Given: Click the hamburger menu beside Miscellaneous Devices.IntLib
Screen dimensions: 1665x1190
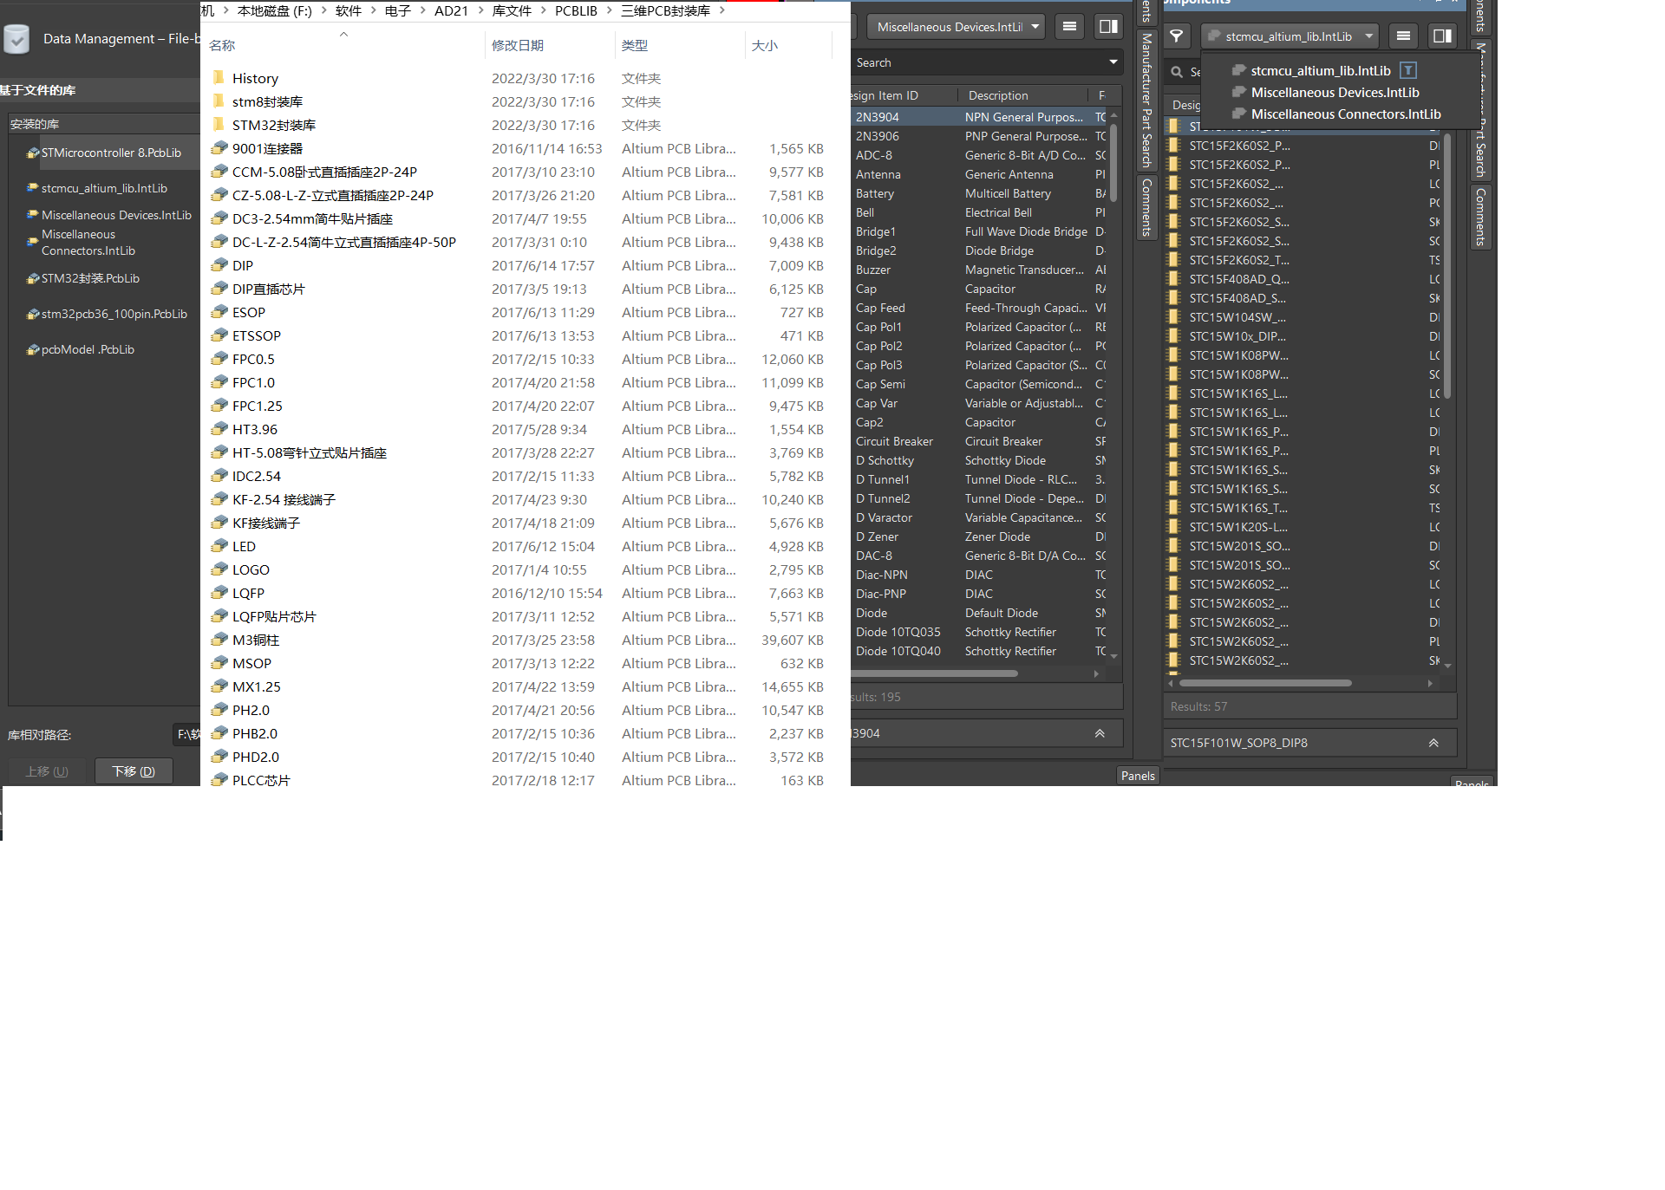Looking at the screenshot, I should tap(1069, 27).
